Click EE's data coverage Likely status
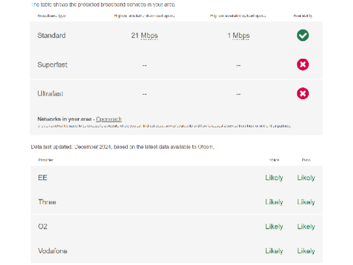The image size is (353, 265). point(306,178)
